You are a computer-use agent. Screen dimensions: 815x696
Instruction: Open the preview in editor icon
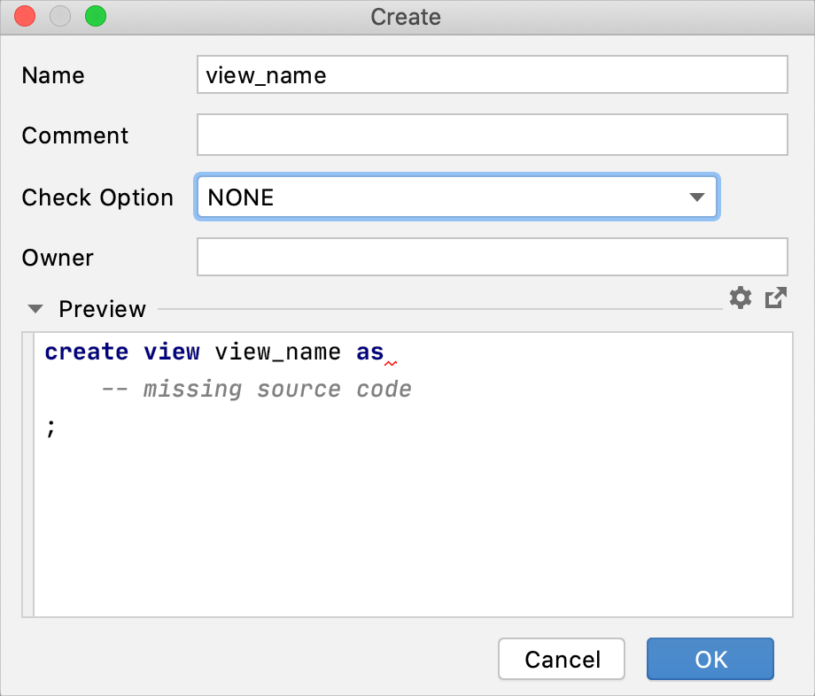[x=775, y=298]
